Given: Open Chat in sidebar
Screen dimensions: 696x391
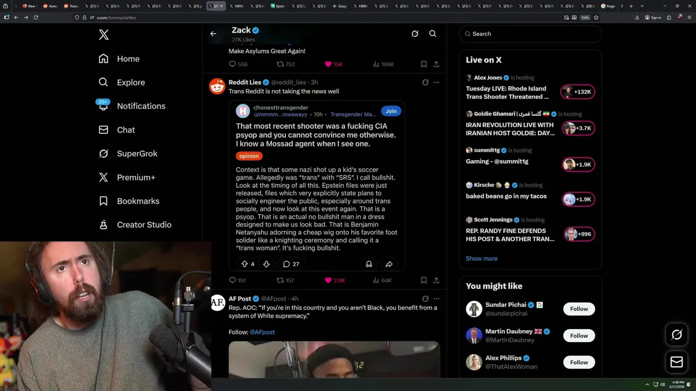Looking at the screenshot, I should pyautogui.click(x=116, y=130).
